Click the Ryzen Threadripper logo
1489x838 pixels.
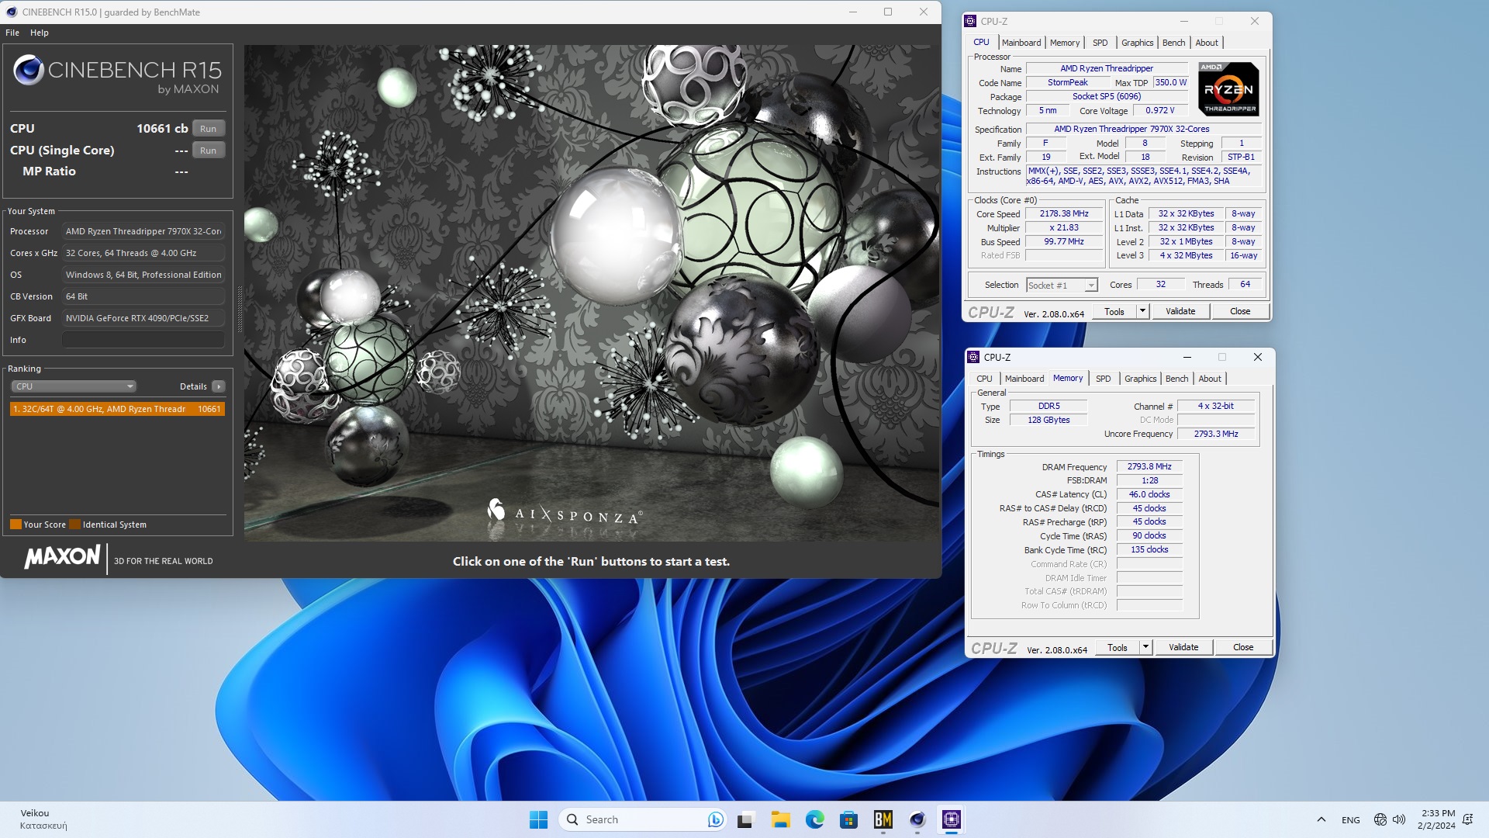tap(1228, 89)
